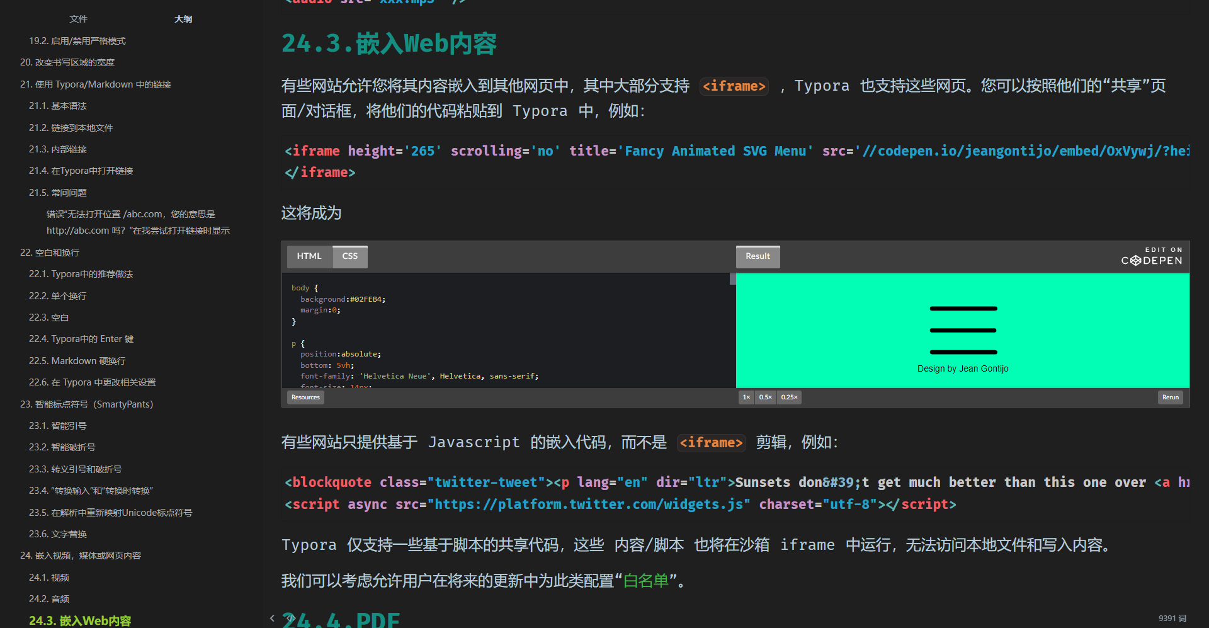The height and width of the screenshot is (628, 1209).
Task: Jump to outline item 24.2. 音频
Action: [x=49, y=599]
